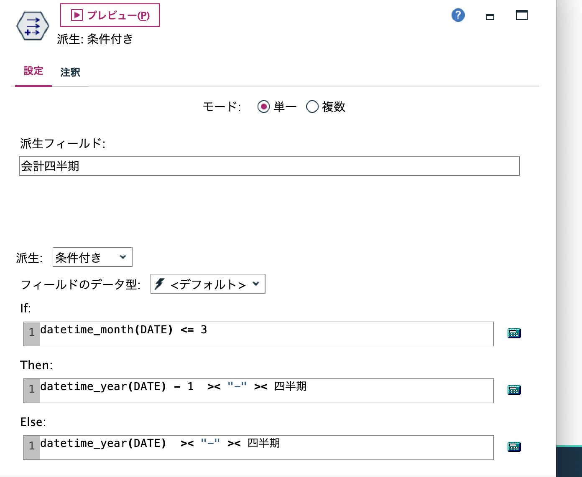Open the expression builder for the If condition
This screenshot has height=477, width=582.
click(x=513, y=333)
